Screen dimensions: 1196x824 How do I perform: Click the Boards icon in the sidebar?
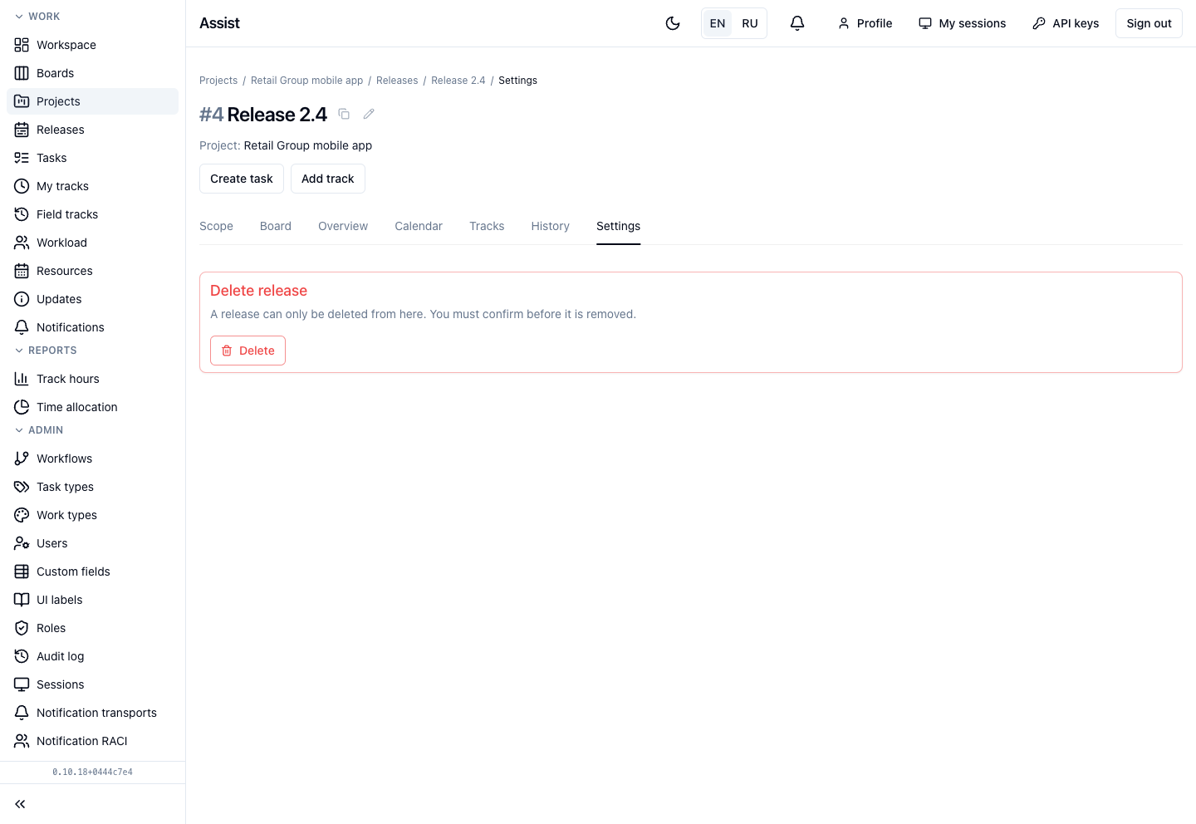pyautogui.click(x=22, y=73)
